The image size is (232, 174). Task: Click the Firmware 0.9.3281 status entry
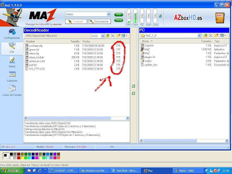(x=75, y=147)
